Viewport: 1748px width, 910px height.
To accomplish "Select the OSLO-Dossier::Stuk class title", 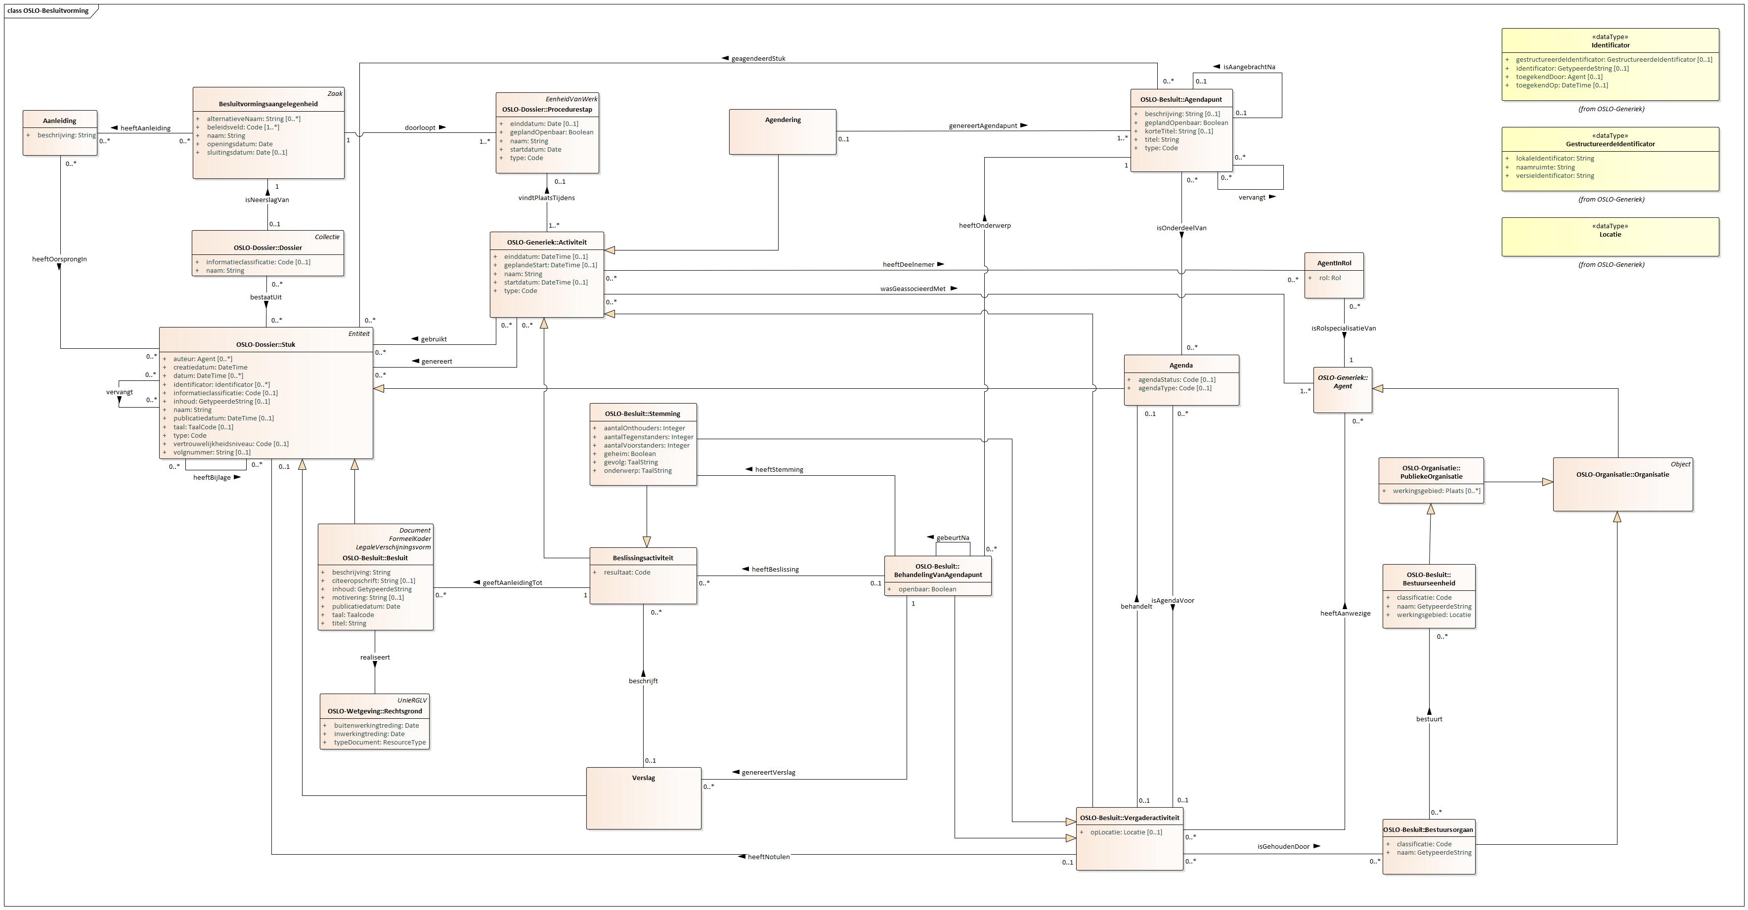I will click(265, 344).
